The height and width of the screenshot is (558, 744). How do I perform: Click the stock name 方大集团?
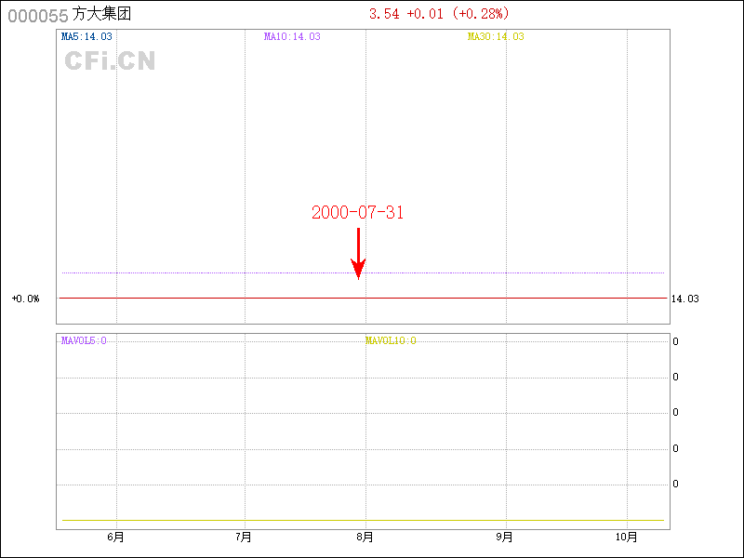click(101, 14)
